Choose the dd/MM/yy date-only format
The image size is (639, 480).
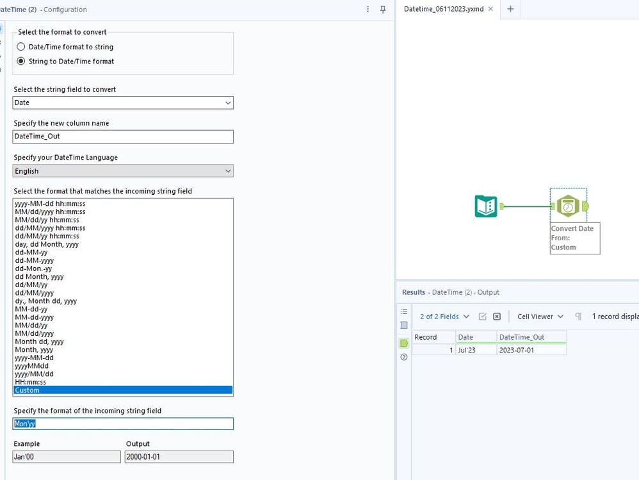click(x=123, y=285)
